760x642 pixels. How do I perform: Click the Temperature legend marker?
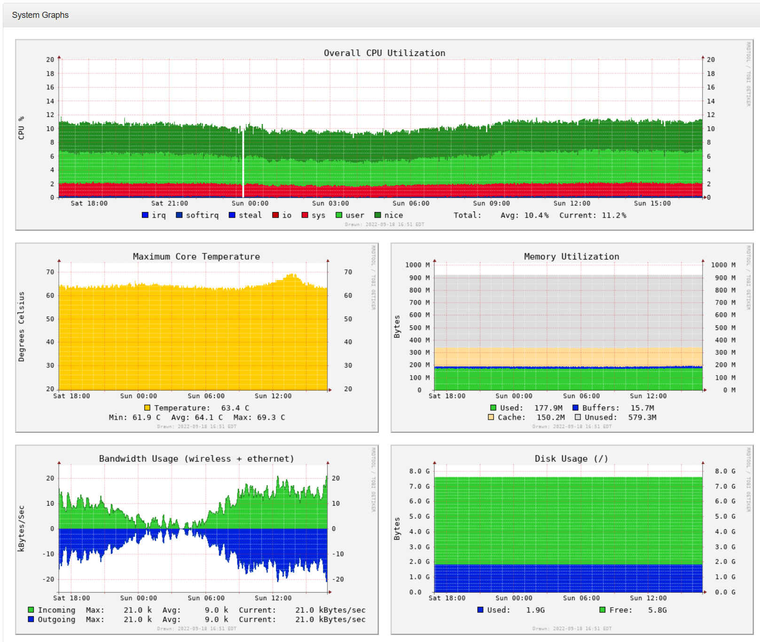pyautogui.click(x=147, y=407)
